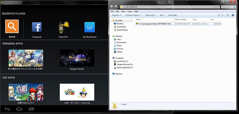Image resolution: width=239 pixels, height=114 pixels.
Task: Open the Dragon Heroes trending app thumbnail
Action: [77, 58]
